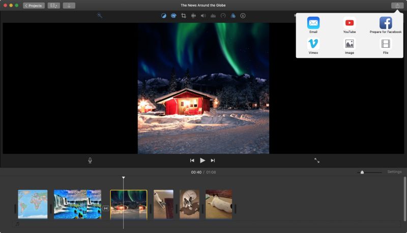Open timeline Settings
Screen dimensions: 407x233
tap(394, 172)
